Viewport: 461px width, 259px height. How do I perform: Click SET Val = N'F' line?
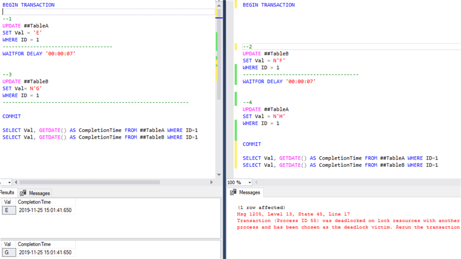[x=264, y=61]
